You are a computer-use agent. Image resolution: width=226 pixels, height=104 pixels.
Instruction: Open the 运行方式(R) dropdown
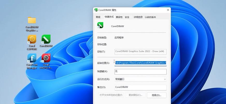(x=140, y=79)
